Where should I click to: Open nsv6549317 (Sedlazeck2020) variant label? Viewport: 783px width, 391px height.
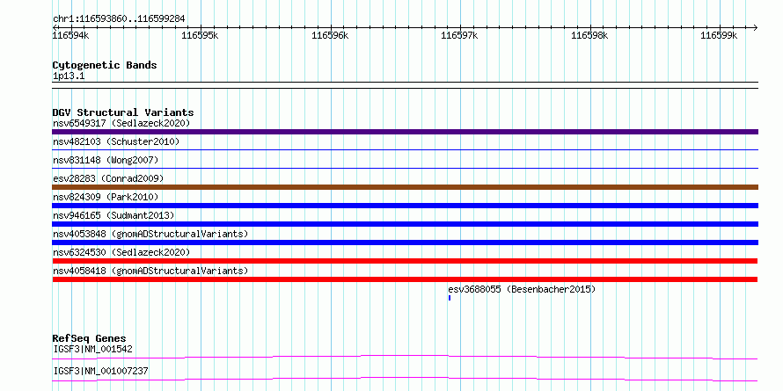121,123
